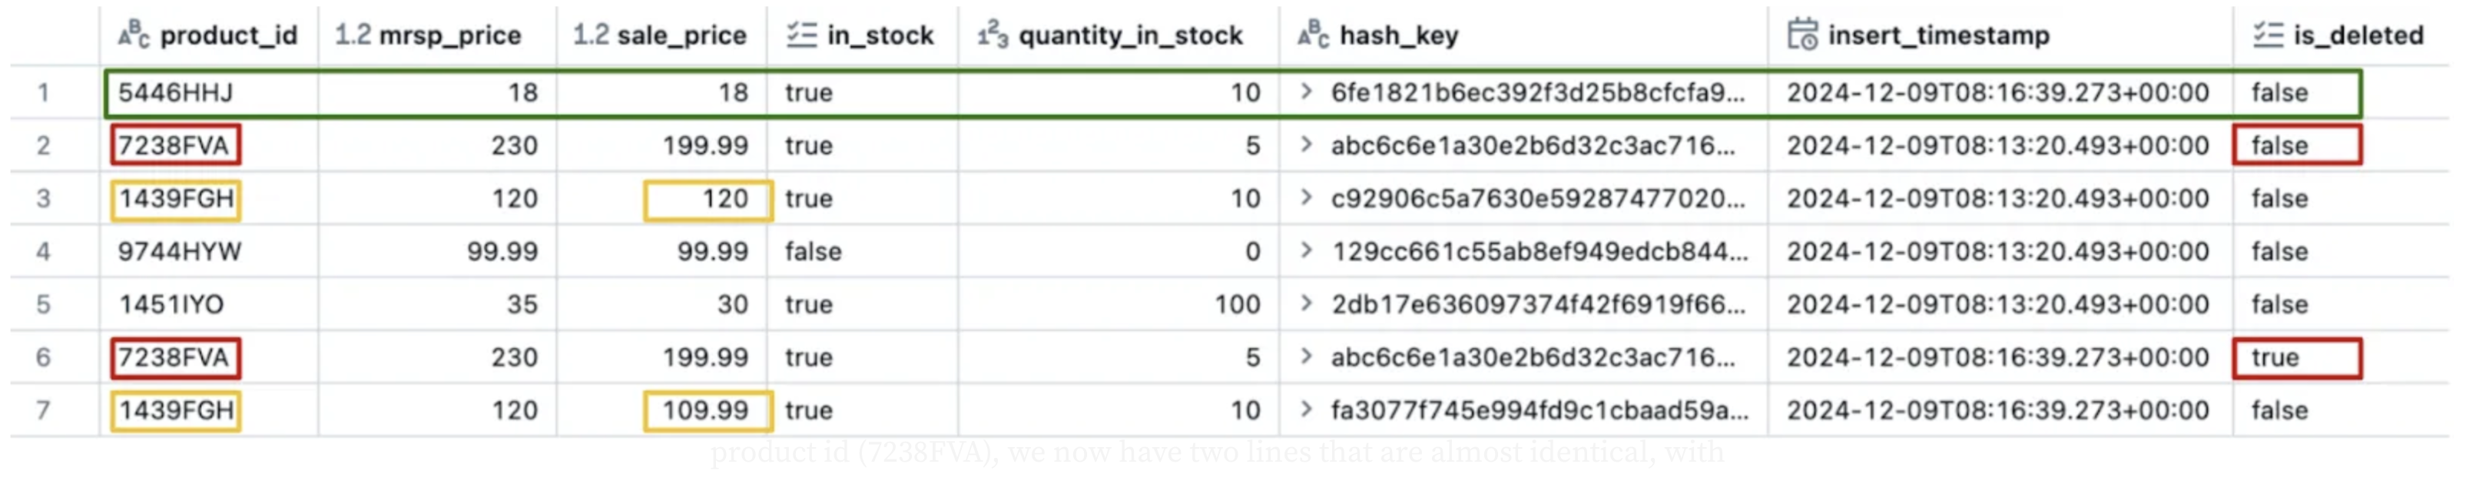Click the string type icon beside hash_key
The height and width of the screenshot is (484, 2466).
point(1314,35)
